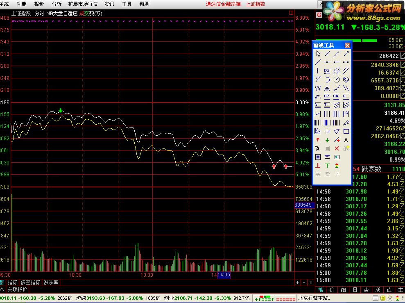Select the GP golden price line tool
This screenshot has width=405, height=303.
pyautogui.click(x=327, y=97)
